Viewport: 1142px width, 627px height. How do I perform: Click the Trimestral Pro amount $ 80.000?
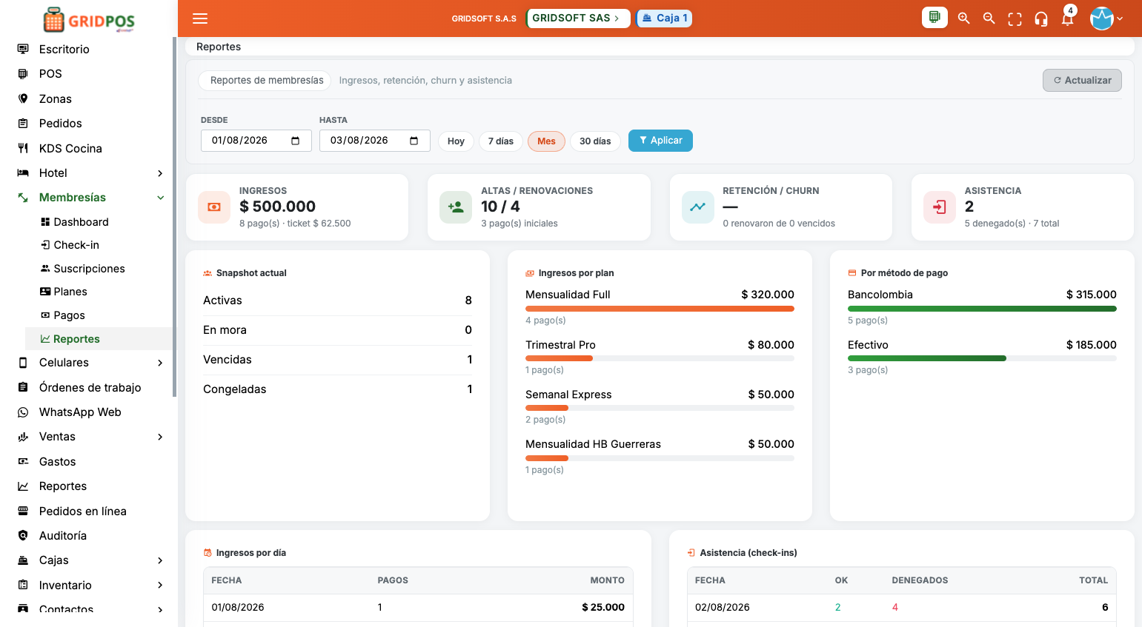[x=771, y=345]
